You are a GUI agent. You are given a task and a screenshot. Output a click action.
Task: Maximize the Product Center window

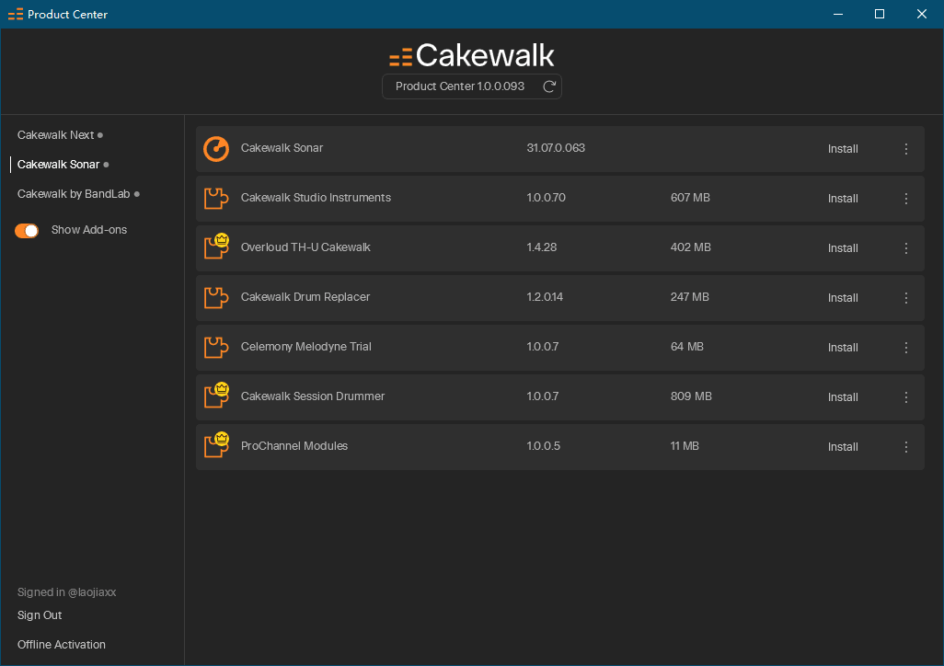(x=880, y=14)
